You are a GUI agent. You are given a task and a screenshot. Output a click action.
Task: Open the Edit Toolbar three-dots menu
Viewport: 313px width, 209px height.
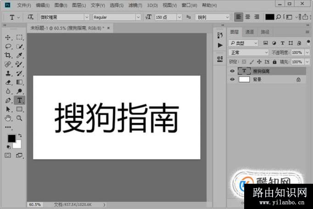8,127
